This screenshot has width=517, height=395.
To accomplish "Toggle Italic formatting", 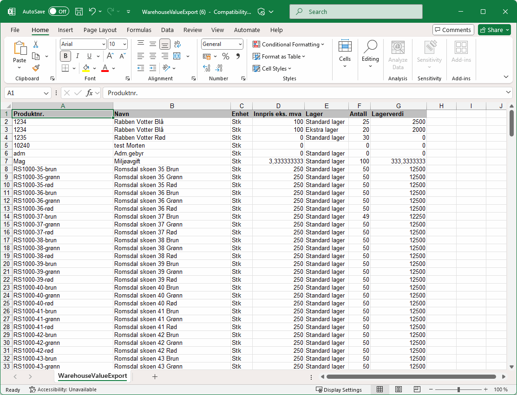I will (77, 56).
